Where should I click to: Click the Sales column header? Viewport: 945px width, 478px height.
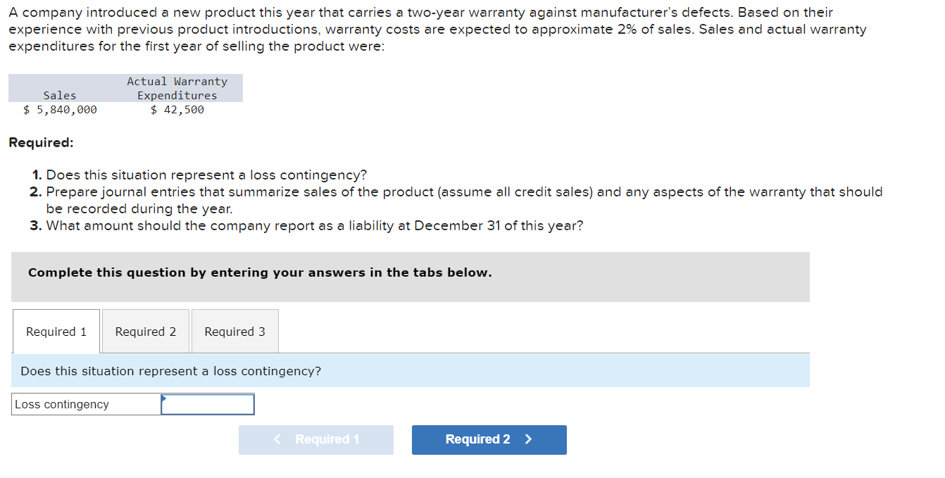pyautogui.click(x=60, y=95)
